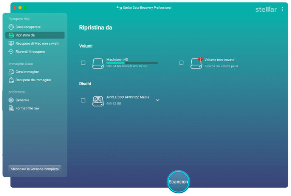This screenshot has width=291, height=196.
Task: Open Generale preferences
Action: (x=35, y=100)
